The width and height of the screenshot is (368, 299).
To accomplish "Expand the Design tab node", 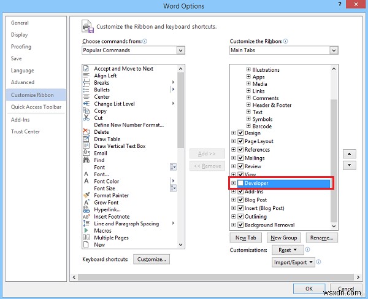I will click(233, 133).
